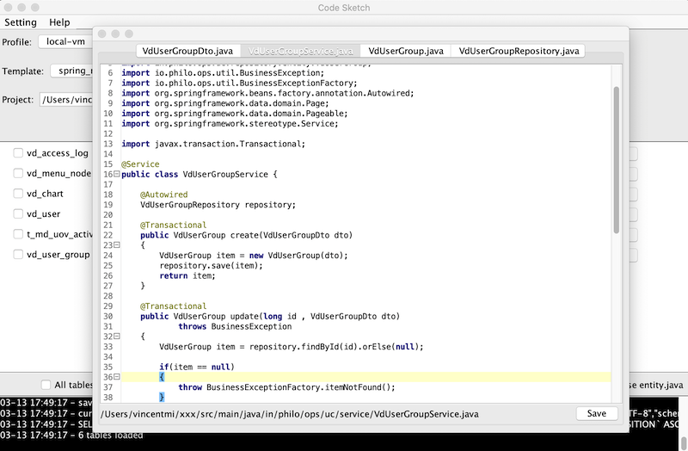
Task: Select the vd_user checkbox
Action: pos(18,213)
